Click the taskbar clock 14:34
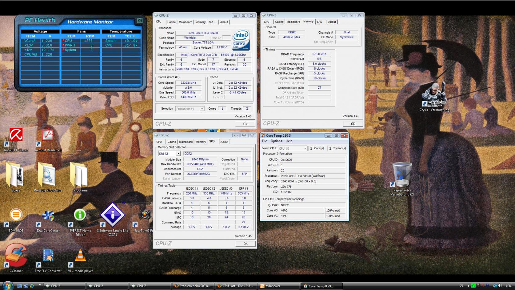Screen dimensions: 515x290 508,286
